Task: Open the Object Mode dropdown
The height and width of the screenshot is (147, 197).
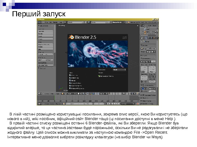Action: coord(69,94)
